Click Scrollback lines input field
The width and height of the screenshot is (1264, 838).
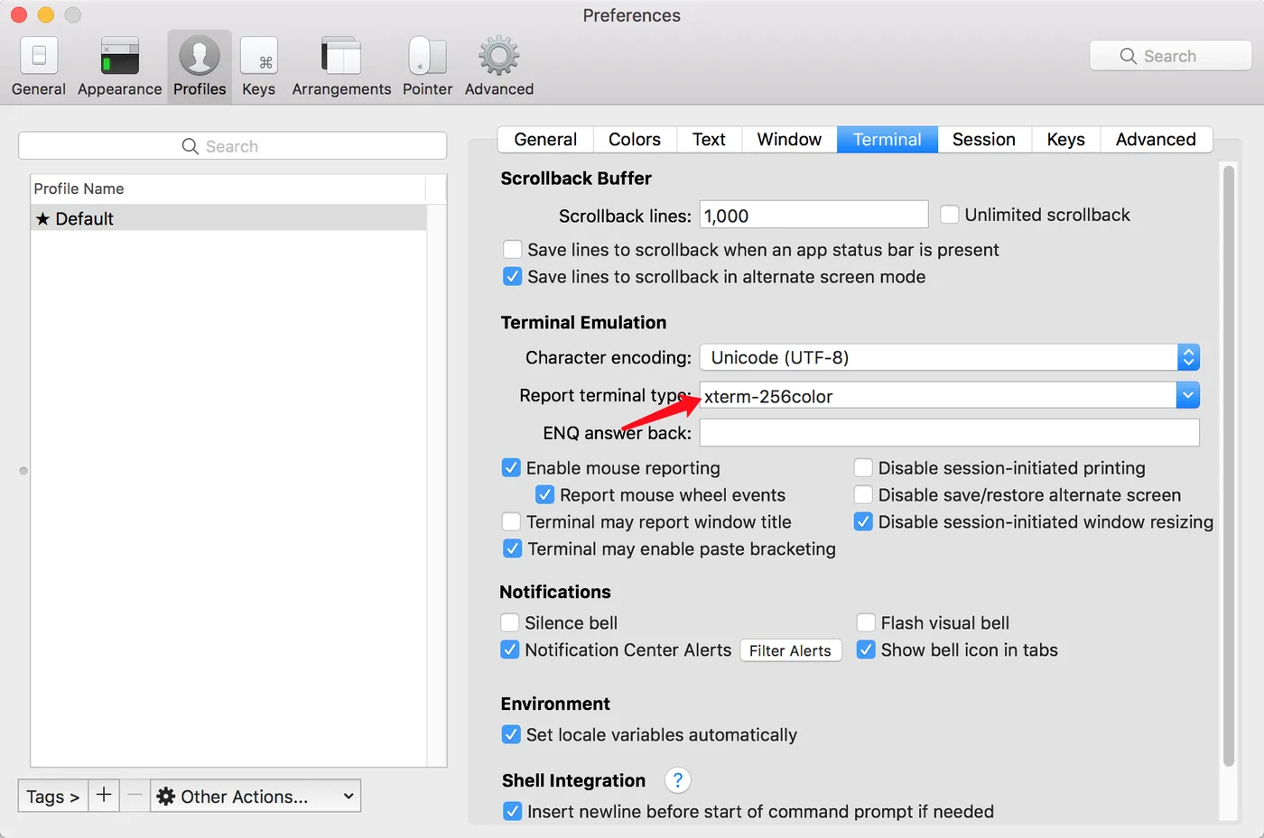pyautogui.click(x=813, y=215)
